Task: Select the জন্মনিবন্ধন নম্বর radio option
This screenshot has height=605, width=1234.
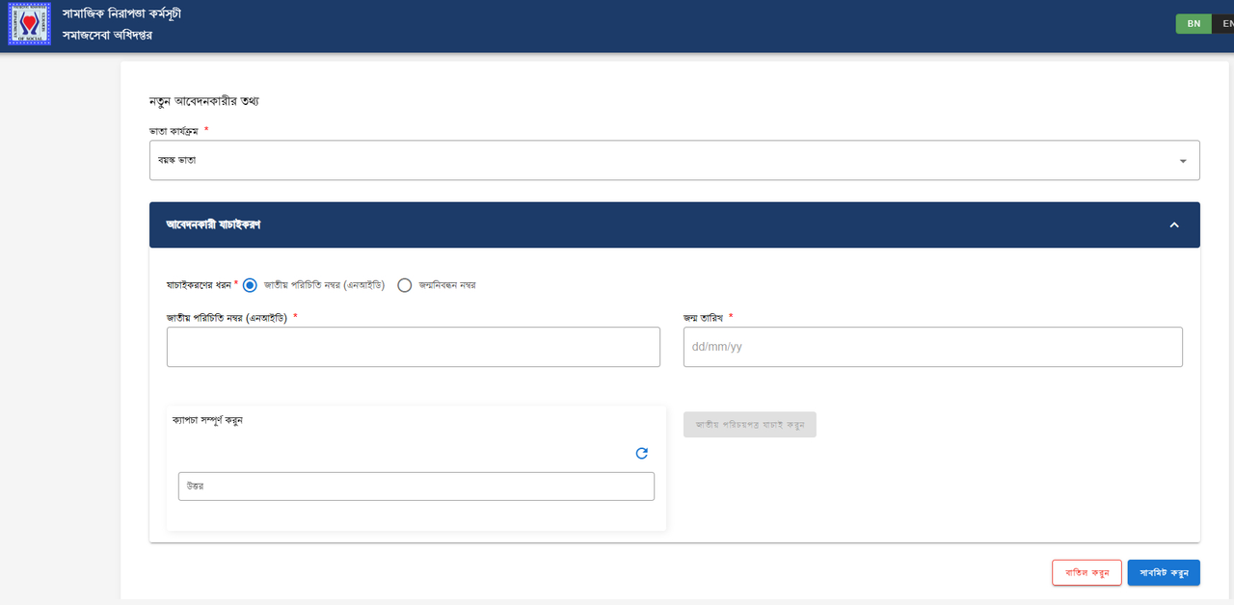Action: coord(405,285)
